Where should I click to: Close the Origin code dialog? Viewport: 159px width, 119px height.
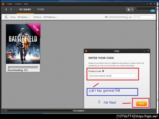(x=148, y=51)
